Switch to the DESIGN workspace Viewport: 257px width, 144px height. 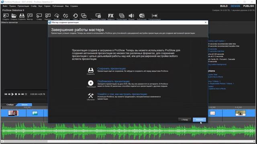point(235,6)
